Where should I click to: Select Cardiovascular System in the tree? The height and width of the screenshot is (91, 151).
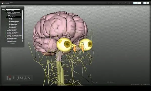(x=12, y=38)
